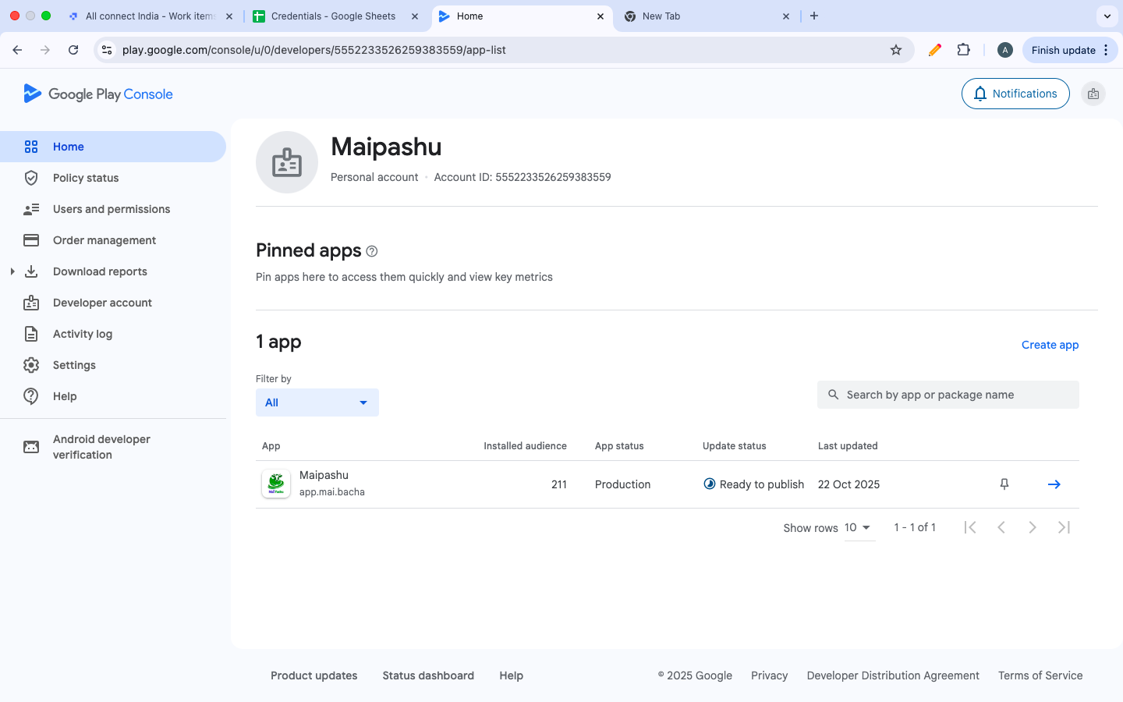Image resolution: width=1123 pixels, height=702 pixels.
Task: Click the Google Play Console logo
Action: tap(98, 94)
